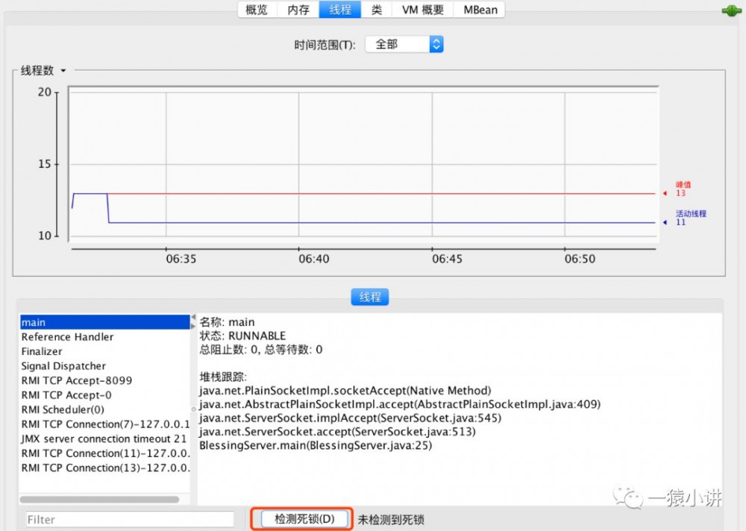Click the red 峰值 13 chart marker
The height and width of the screenshot is (531, 746).
click(681, 189)
